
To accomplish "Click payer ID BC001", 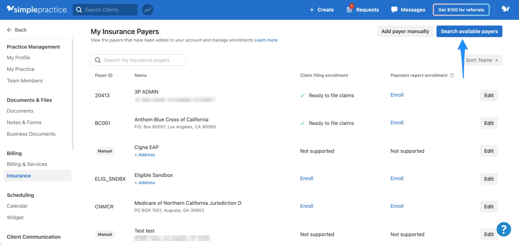I will tap(103, 123).
